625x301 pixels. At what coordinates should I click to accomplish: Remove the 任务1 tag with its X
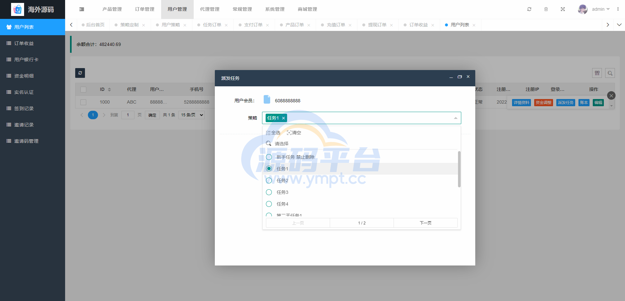[284, 118]
